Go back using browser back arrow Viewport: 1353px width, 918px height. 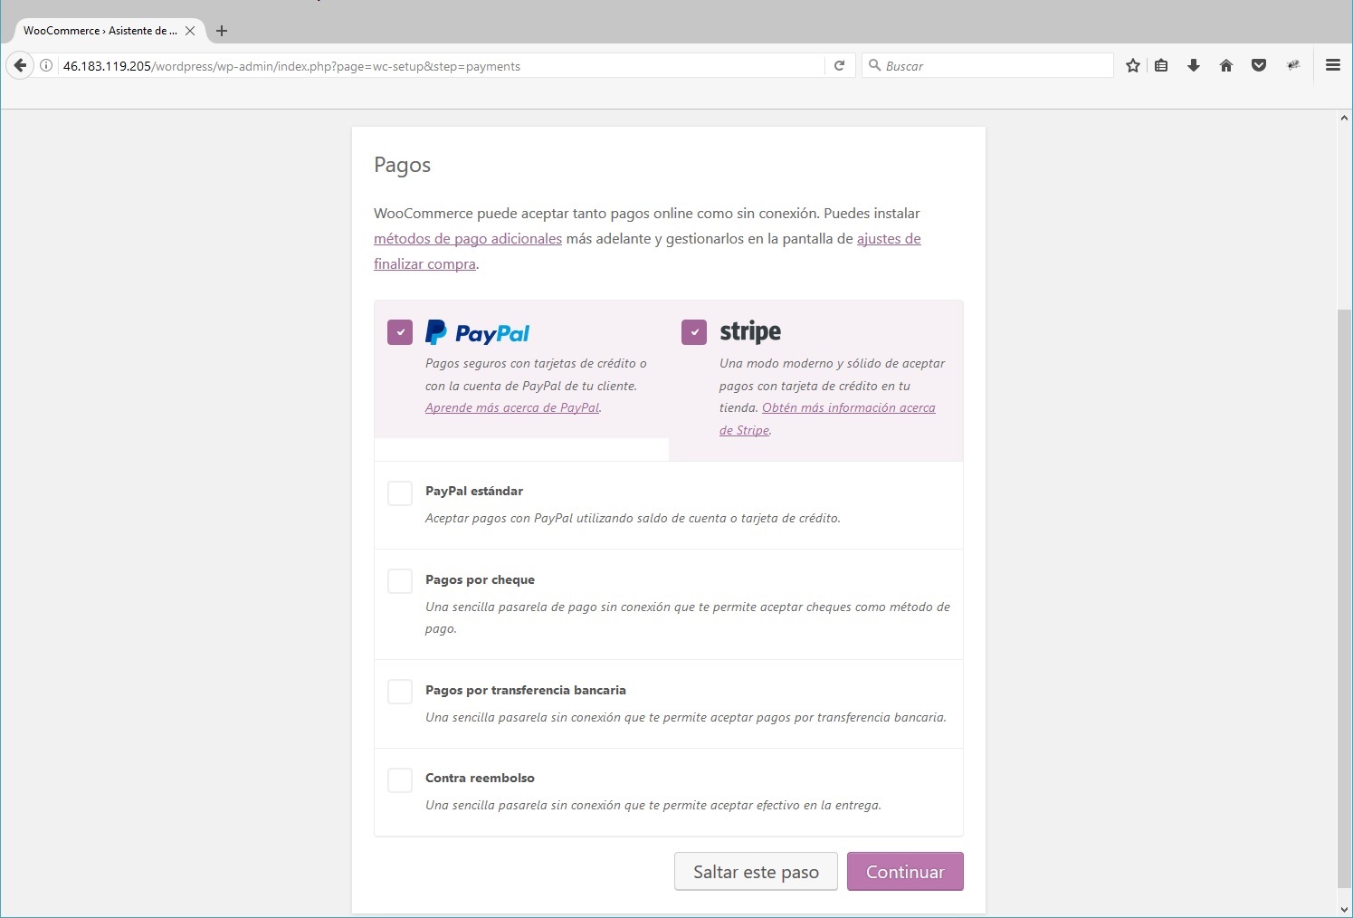[20, 65]
